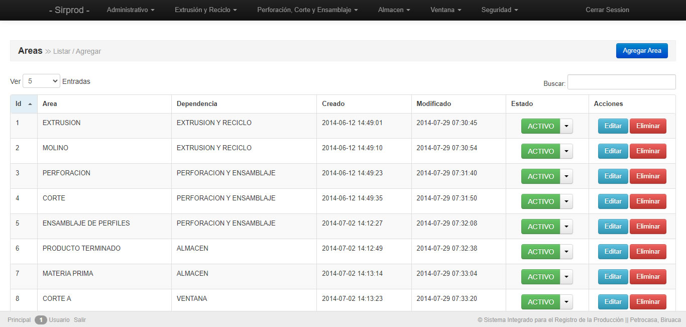The width and height of the screenshot is (686, 327).
Task: Click ACTIVO button for CORTE row
Action: (x=540, y=201)
